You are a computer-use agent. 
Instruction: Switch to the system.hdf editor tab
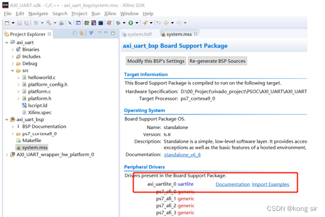point(137,34)
